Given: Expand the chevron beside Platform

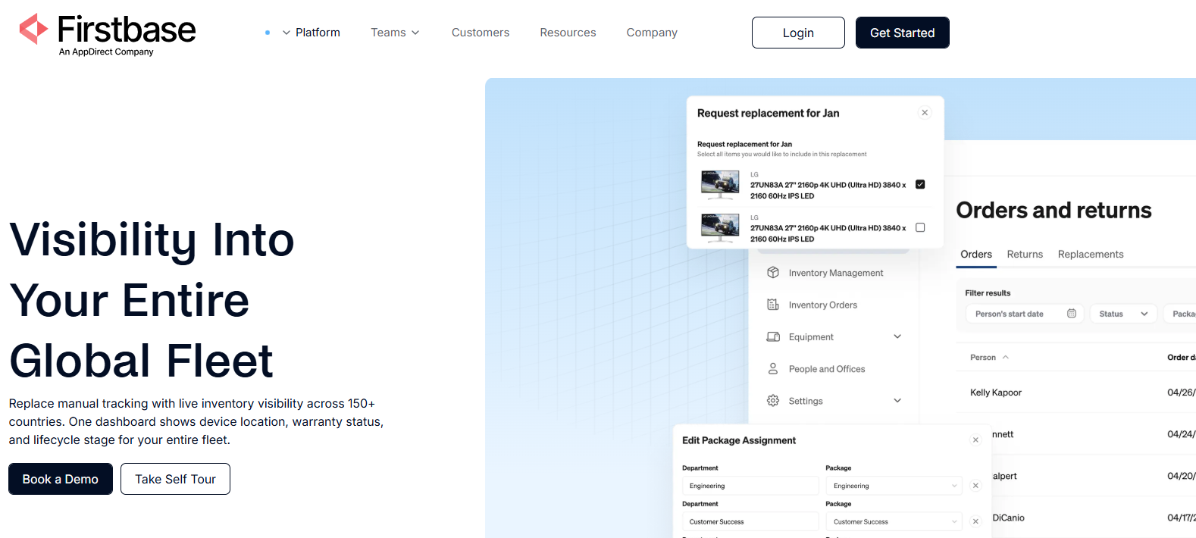Looking at the screenshot, I should 286,33.
